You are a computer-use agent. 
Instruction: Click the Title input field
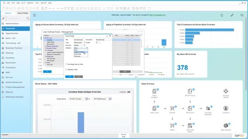pos(79,40)
